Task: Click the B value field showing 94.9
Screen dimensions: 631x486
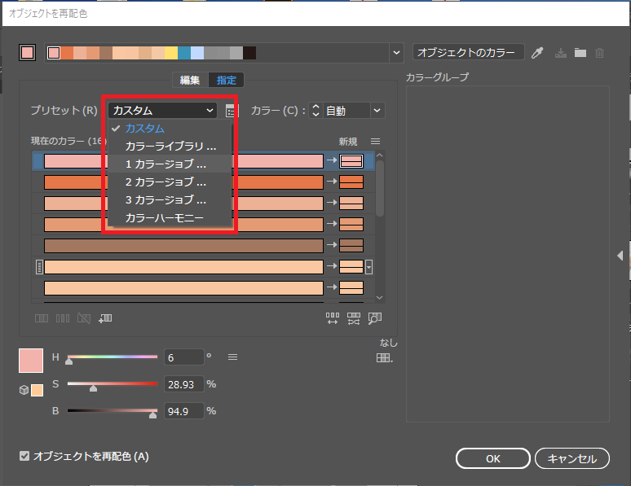Action: pyautogui.click(x=184, y=411)
